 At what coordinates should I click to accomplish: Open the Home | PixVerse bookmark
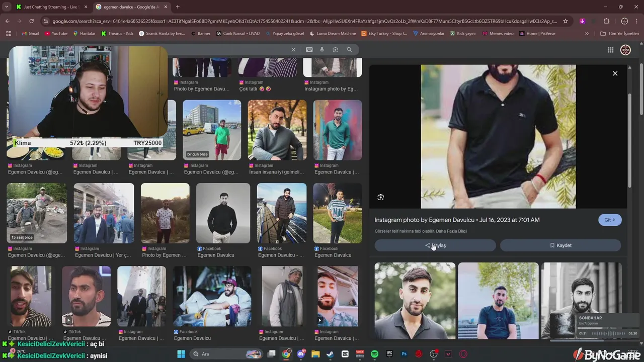[537, 34]
